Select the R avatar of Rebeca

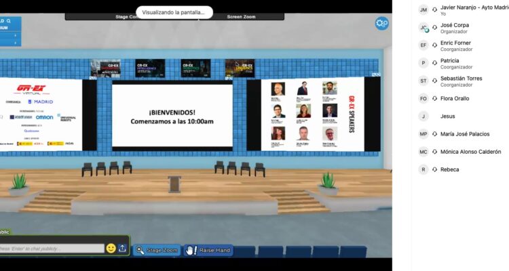[x=423, y=169]
